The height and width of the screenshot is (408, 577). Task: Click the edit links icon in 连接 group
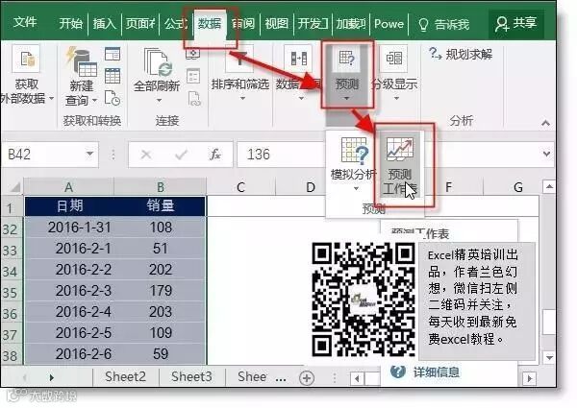click(194, 99)
